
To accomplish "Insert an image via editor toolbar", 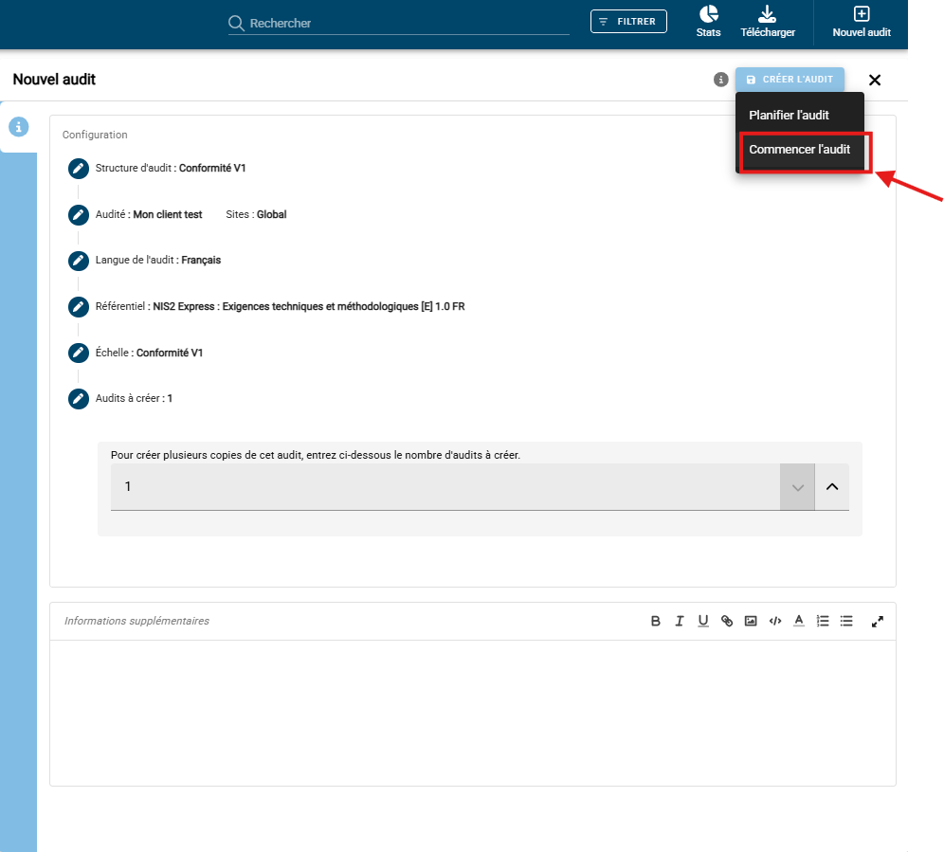I will point(751,621).
